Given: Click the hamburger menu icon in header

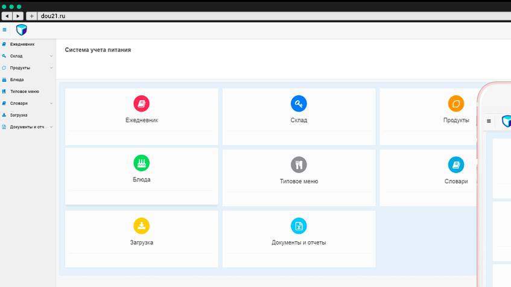Looking at the screenshot, I should [x=5, y=30].
